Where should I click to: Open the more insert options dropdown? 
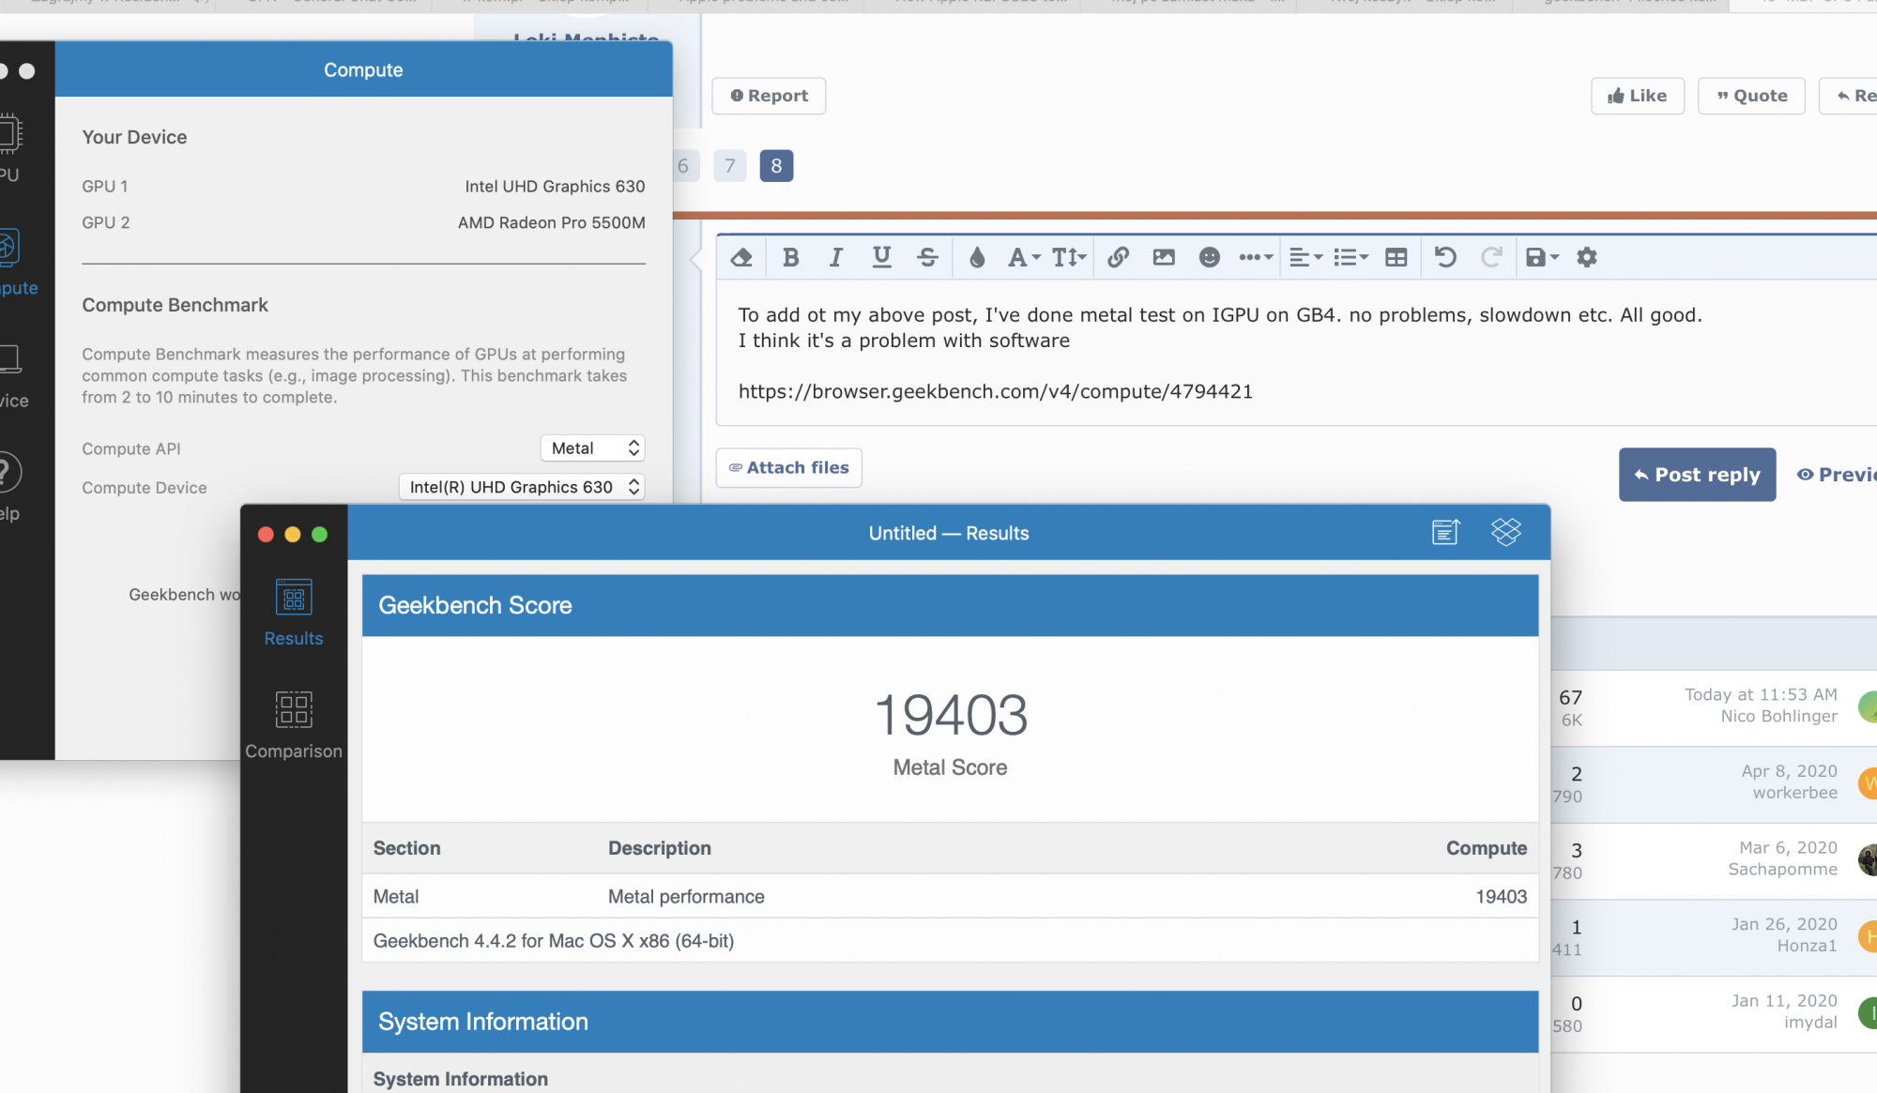tap(1256, 257)
